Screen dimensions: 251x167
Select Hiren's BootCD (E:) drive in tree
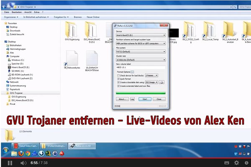pyautogui.click(x=20, y=68)
